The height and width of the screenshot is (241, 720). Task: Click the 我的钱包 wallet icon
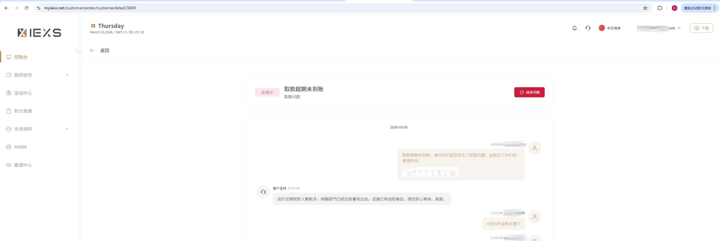click(x=9, y=75)
